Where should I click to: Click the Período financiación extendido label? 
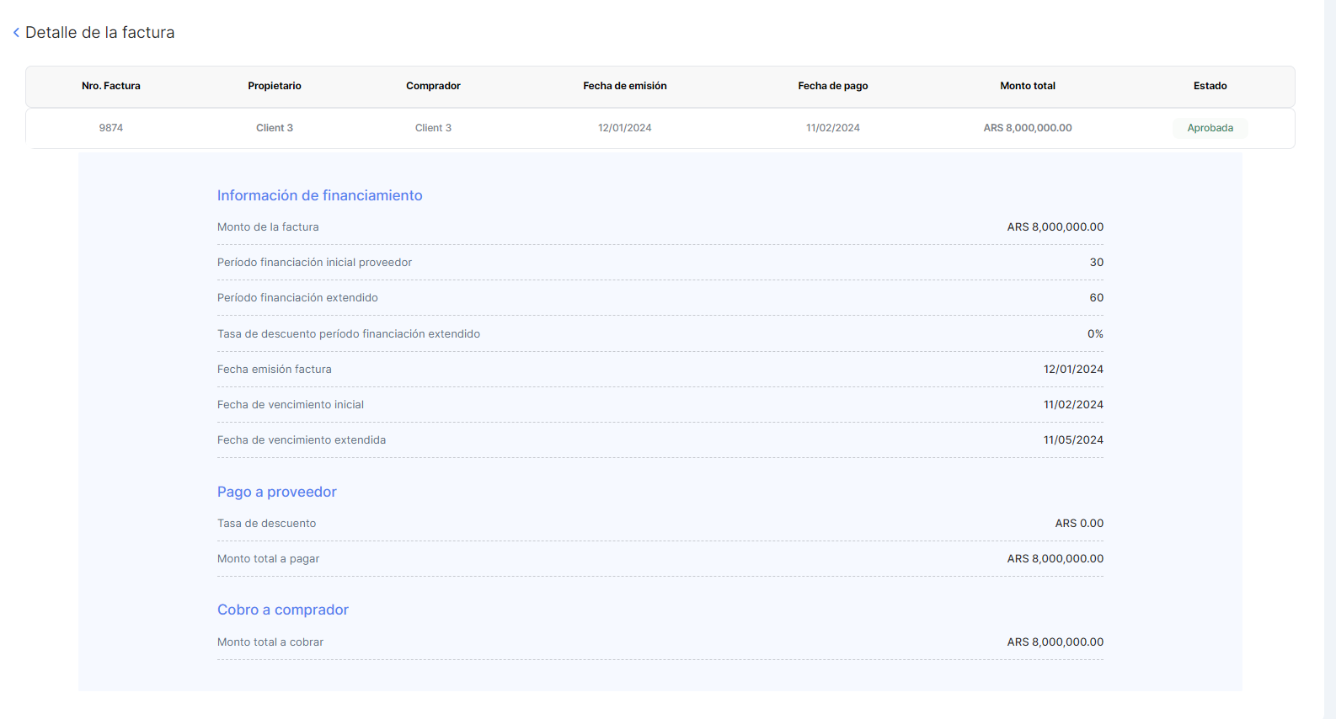297,298
